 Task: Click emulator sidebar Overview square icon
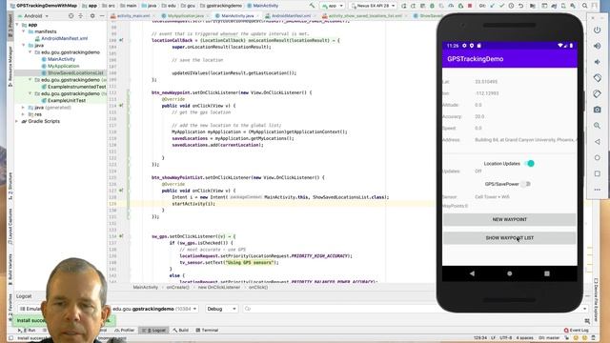pyautogui.click(x=598, y=173)
